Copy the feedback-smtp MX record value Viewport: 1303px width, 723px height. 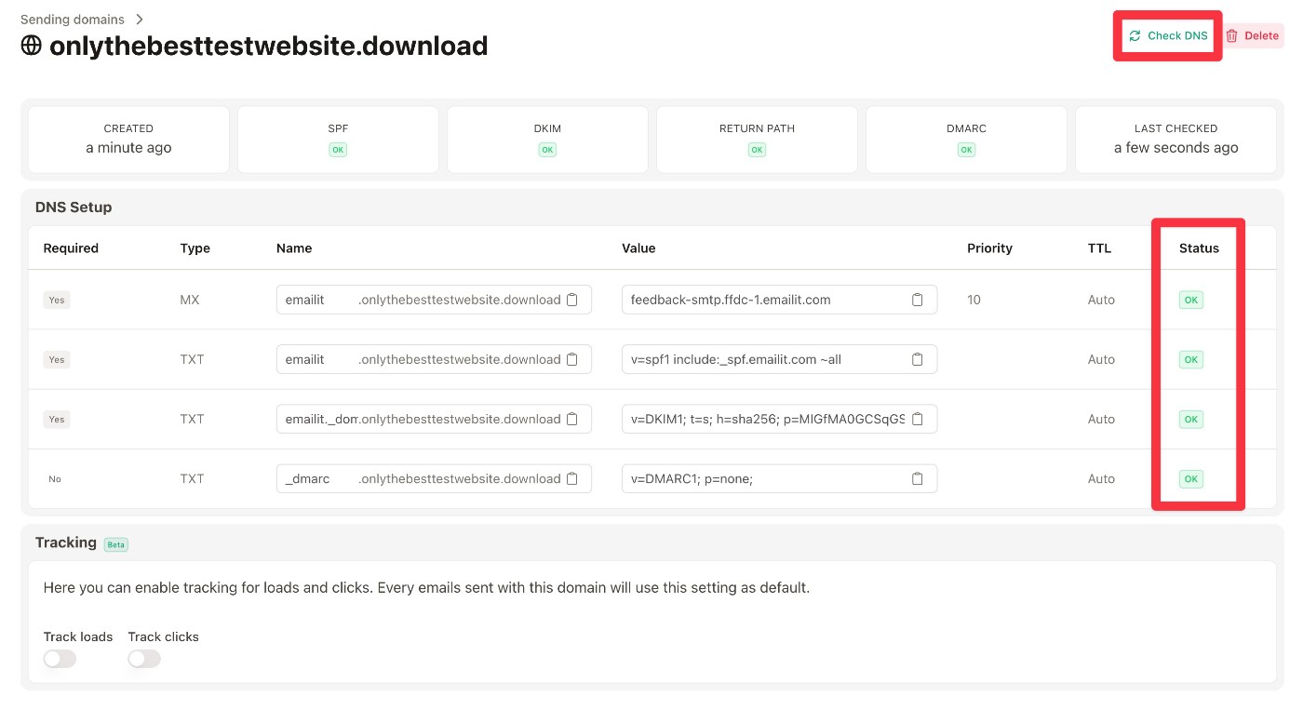point(917,300)
